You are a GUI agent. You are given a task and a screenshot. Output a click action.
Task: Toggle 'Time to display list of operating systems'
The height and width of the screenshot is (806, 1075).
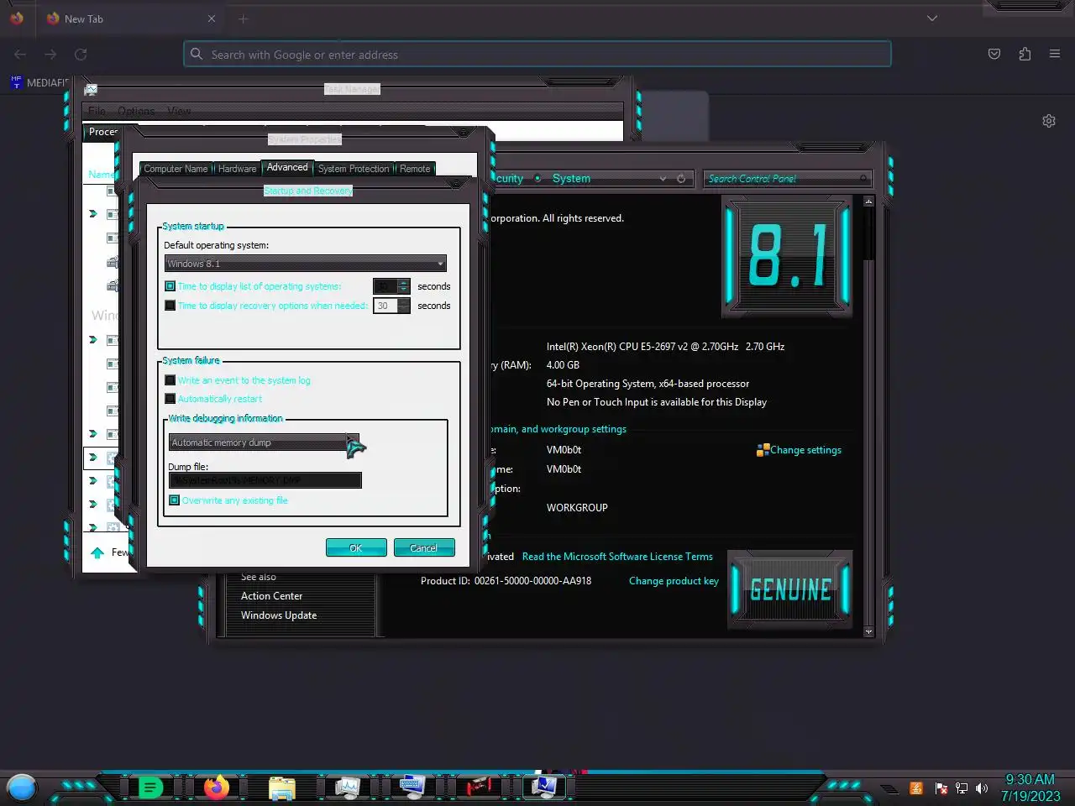coord(170,286)
